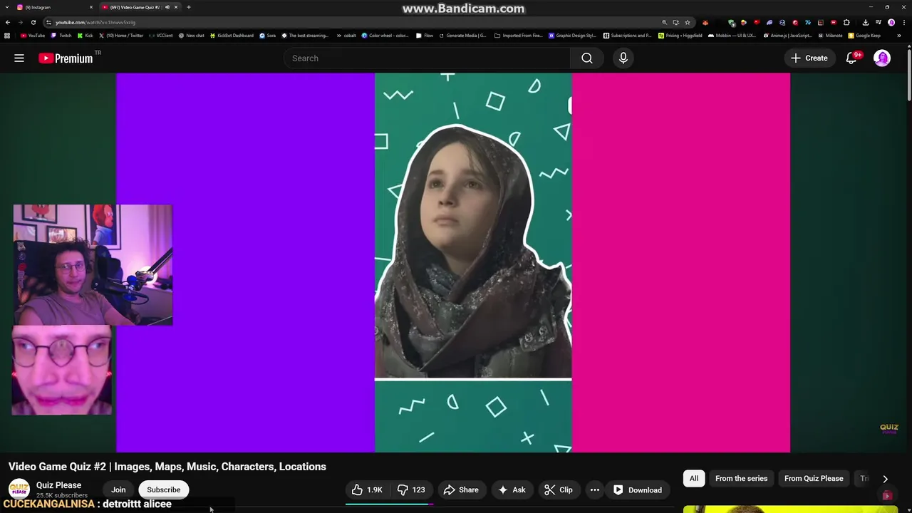Open the cobalt bookmark

point(346,36)
